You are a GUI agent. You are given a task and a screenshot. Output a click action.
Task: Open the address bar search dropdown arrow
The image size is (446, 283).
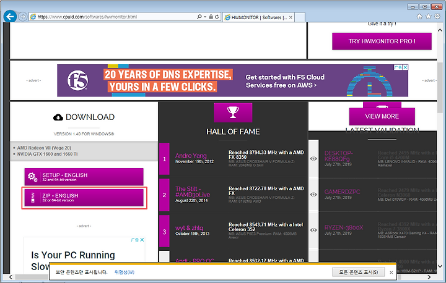(205, 17)
